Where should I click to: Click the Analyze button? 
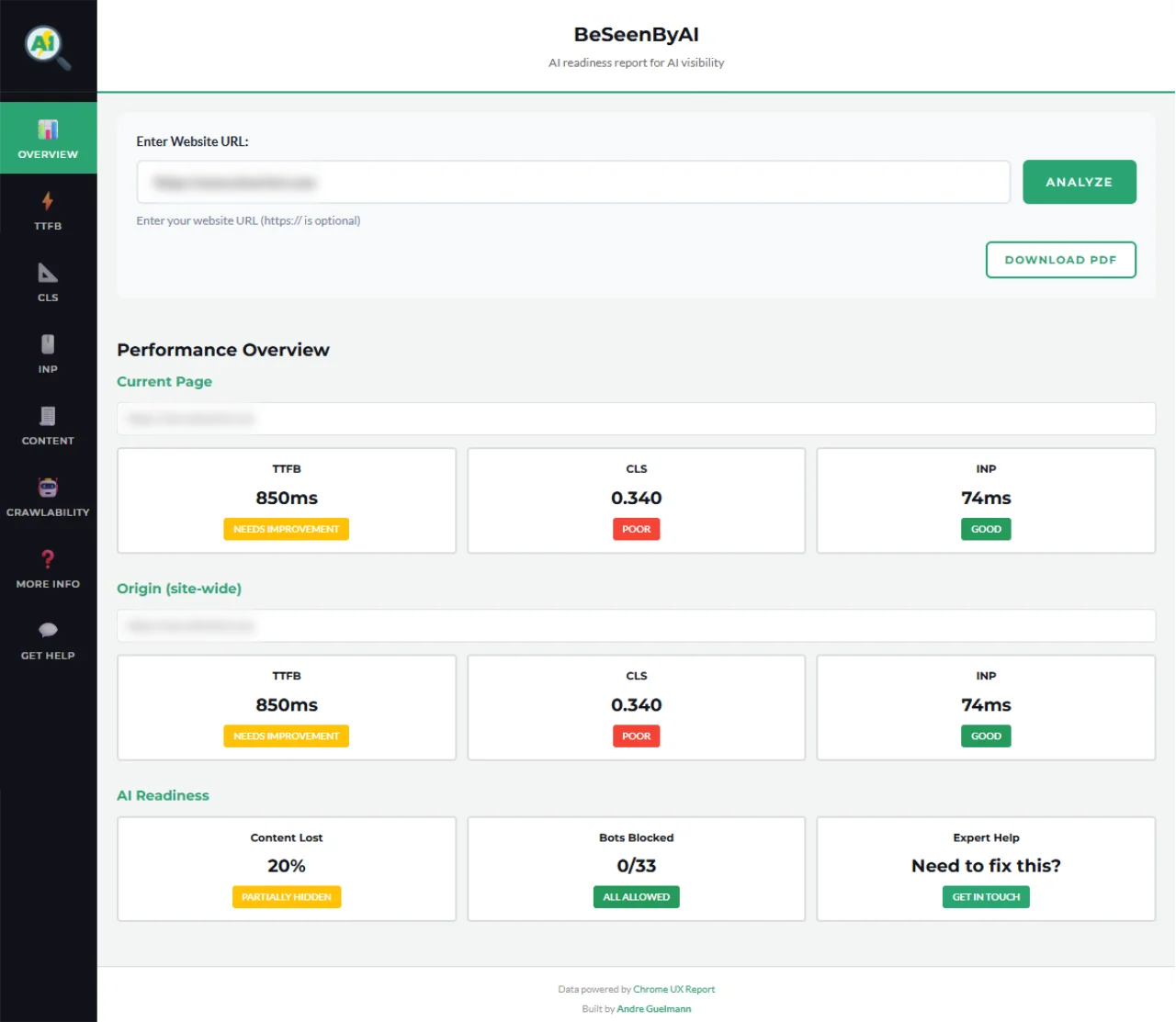pos(1079,182)
